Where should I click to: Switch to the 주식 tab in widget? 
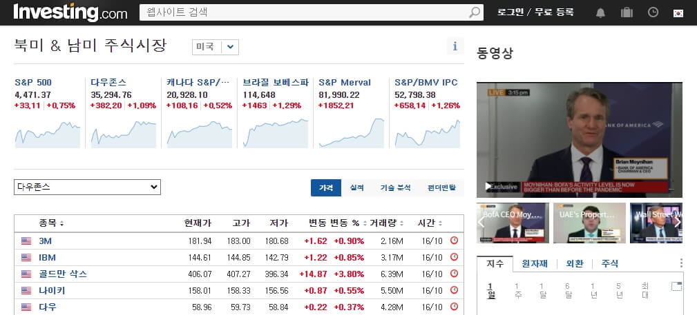tap(610, 263)
